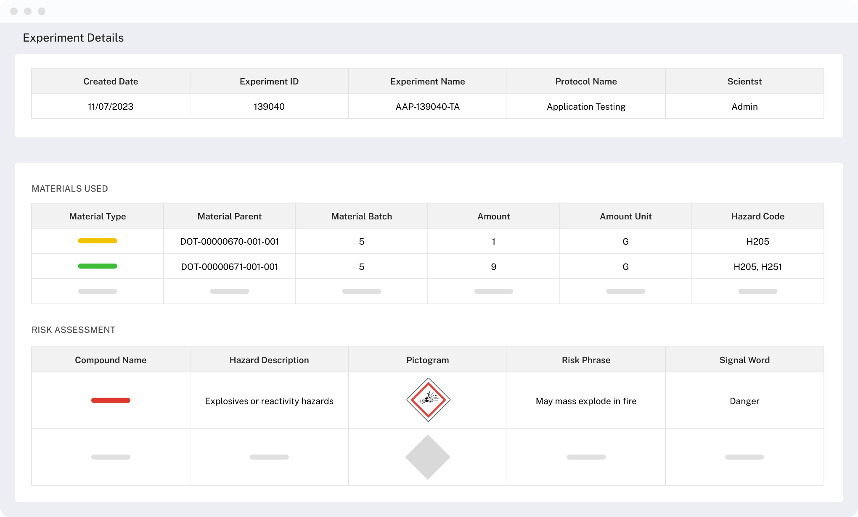Image resolution: width=858 pixels, height=517 pixels.
Task: Select Application Testing protocol cell
Action: pos(586,106)
